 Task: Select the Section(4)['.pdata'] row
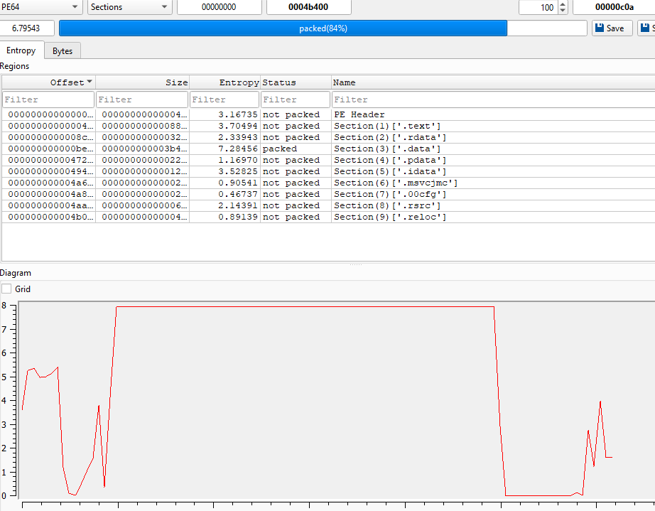click(x=328, y=160)
